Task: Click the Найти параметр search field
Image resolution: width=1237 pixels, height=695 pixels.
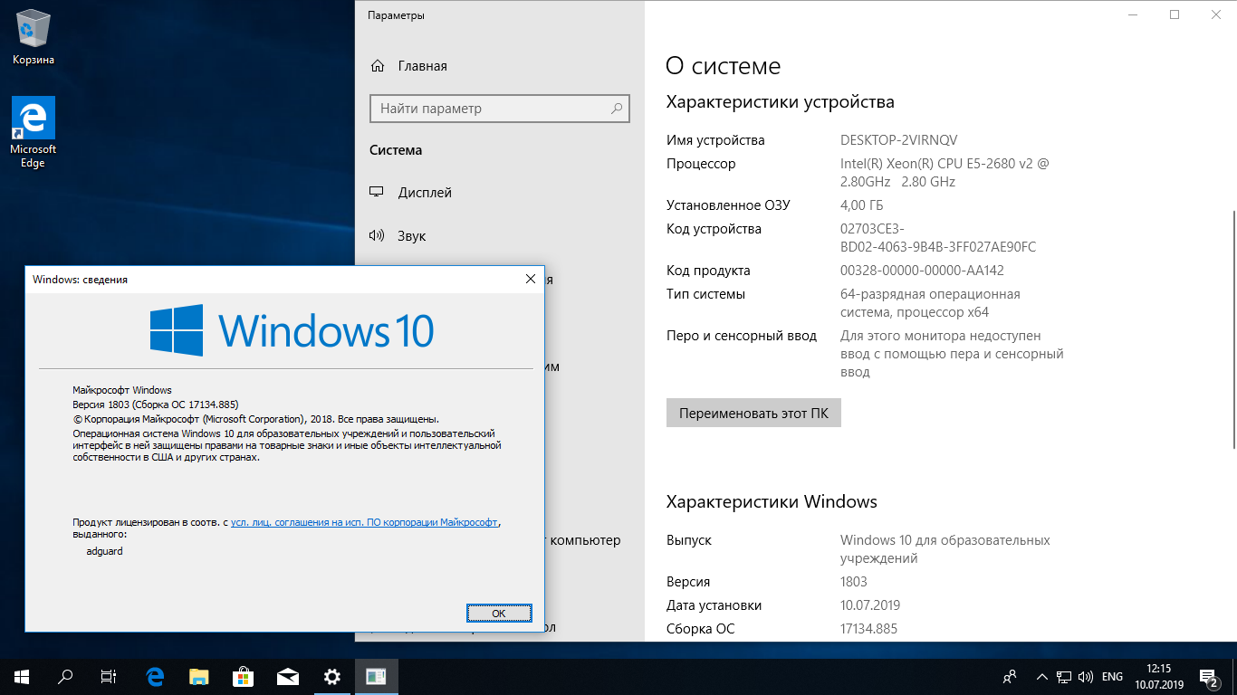Action: tap(499, 109)
